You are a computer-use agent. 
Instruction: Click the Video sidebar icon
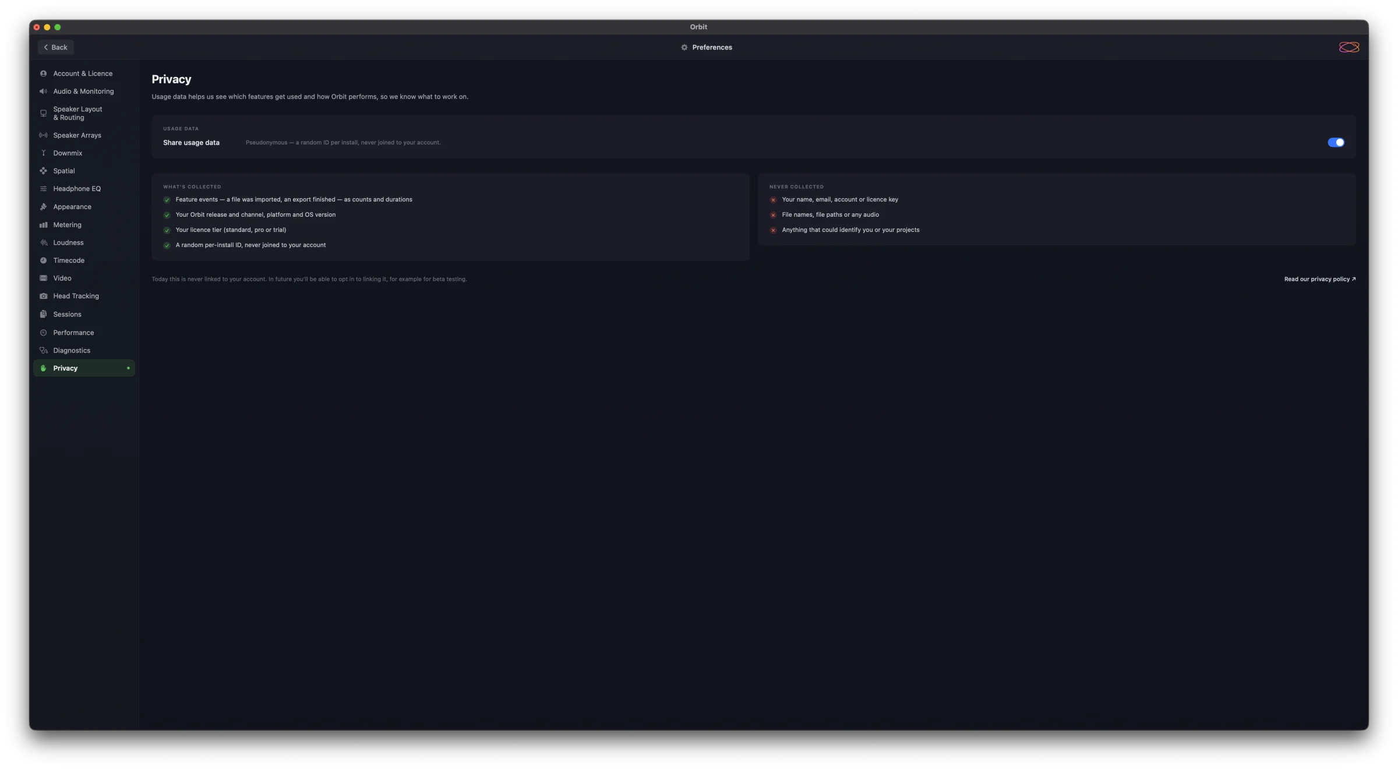(x=43, y=278)
